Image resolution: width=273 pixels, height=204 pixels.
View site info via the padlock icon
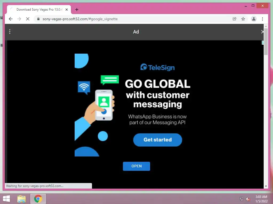(38, 19)
